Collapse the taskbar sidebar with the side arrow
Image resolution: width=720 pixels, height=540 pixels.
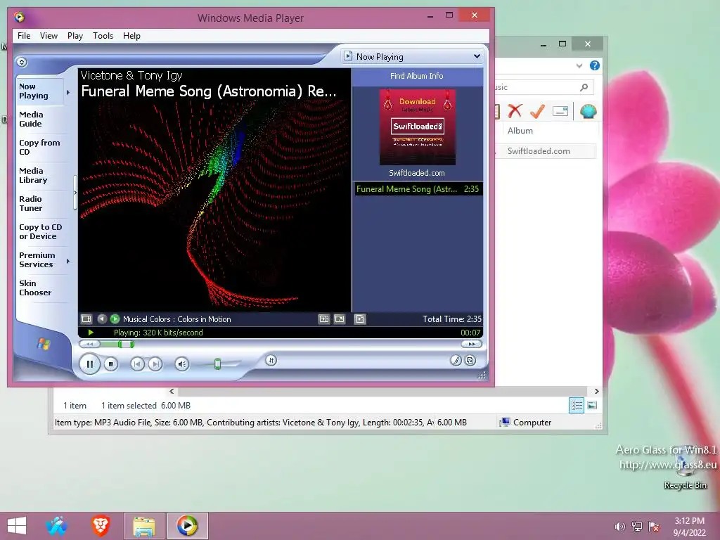[75, 193]
